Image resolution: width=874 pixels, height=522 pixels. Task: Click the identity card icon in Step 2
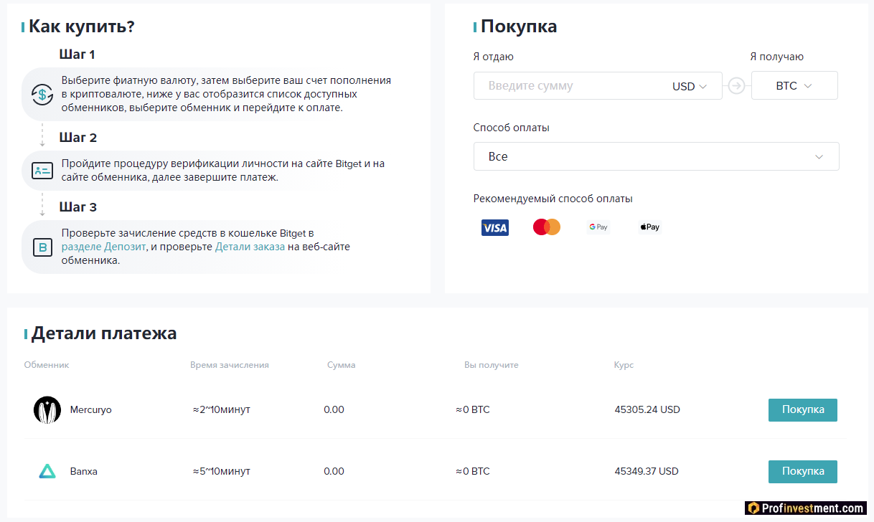(x=42, y=171)
